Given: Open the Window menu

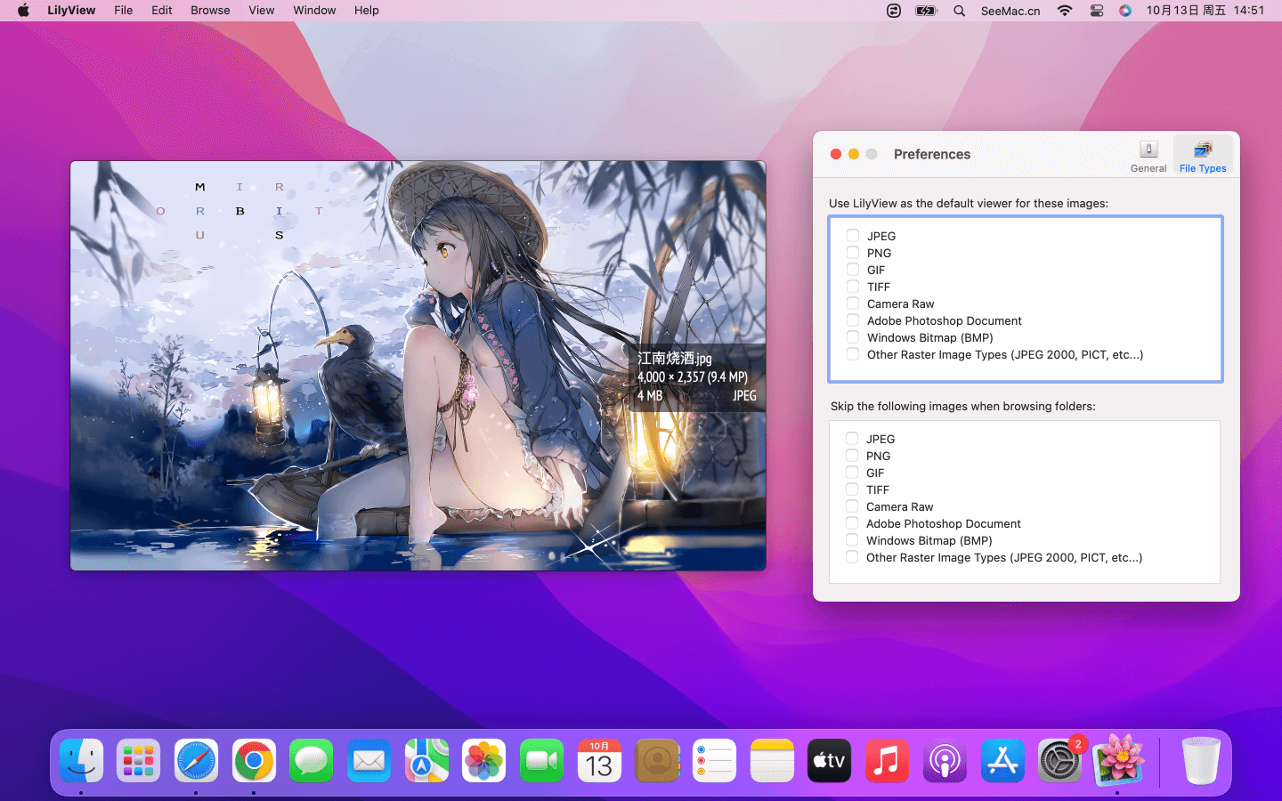Looking at the screenshot, I should pyautogui.click(x=314, y=11).
